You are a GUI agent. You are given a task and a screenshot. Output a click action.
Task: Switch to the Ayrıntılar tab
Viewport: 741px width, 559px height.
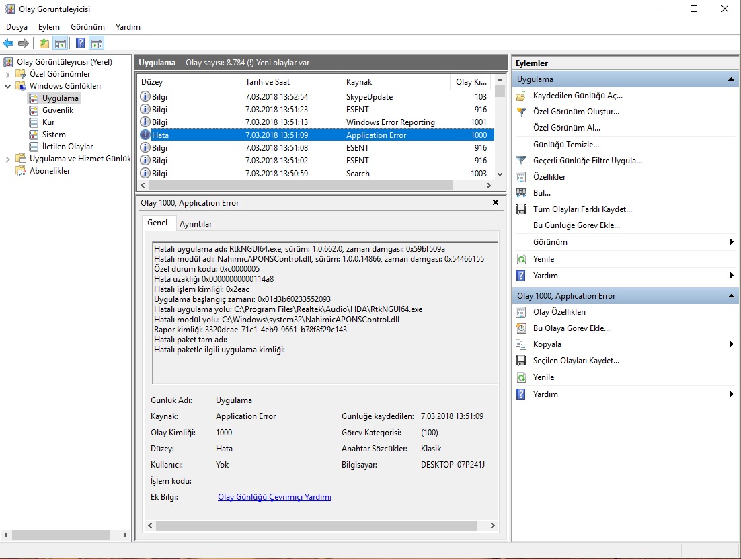(x=196, y=224)
